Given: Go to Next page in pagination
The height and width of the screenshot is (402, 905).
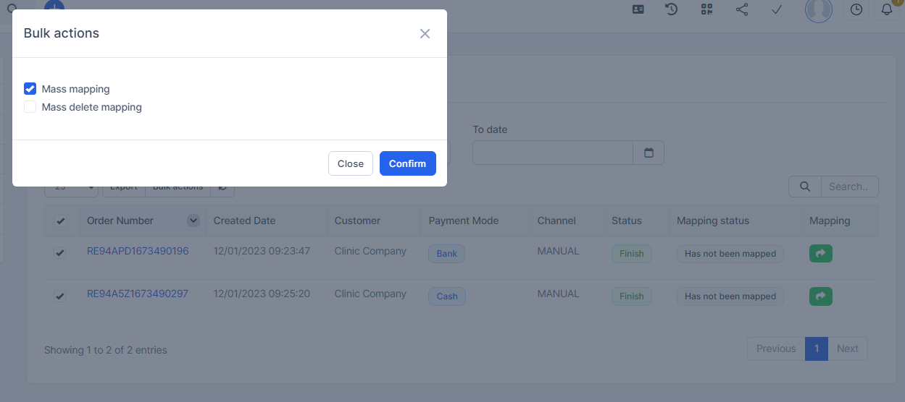Looking at the screenshot, I should (847, 348).
